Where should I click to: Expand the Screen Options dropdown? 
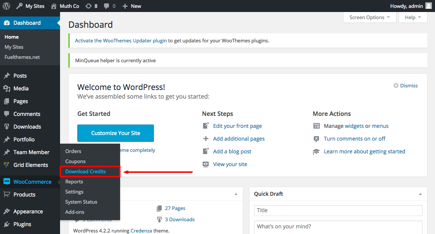point(370,18)
